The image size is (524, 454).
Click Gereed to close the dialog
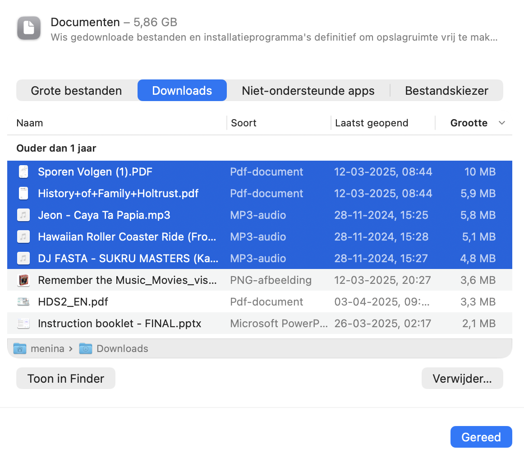pyautogui.click(x=481, y=437)
